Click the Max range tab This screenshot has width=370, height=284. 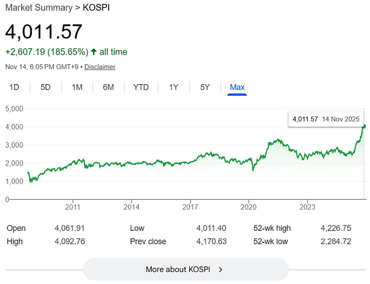point(237,87)
